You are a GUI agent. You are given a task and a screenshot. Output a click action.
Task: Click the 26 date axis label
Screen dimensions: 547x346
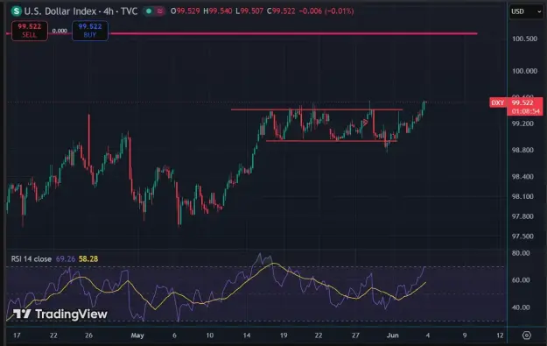[89, 335]
